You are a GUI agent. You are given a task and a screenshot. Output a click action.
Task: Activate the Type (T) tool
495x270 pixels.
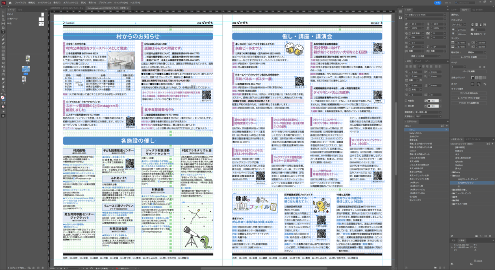pyautogui.click(x=3, y=31)
